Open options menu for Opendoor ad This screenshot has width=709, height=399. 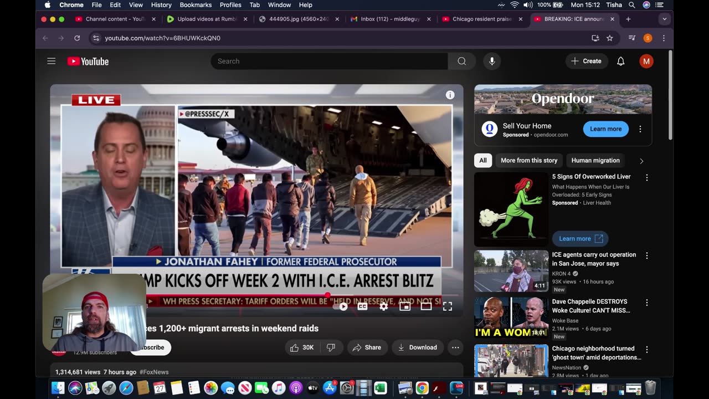click(x=640, y=129)
